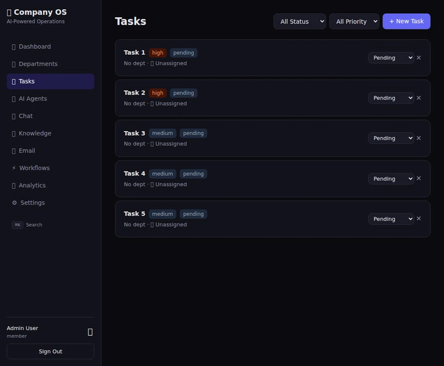Remove Task 3 using the X icon
The image size is (444, 366).
click(419, 138)
